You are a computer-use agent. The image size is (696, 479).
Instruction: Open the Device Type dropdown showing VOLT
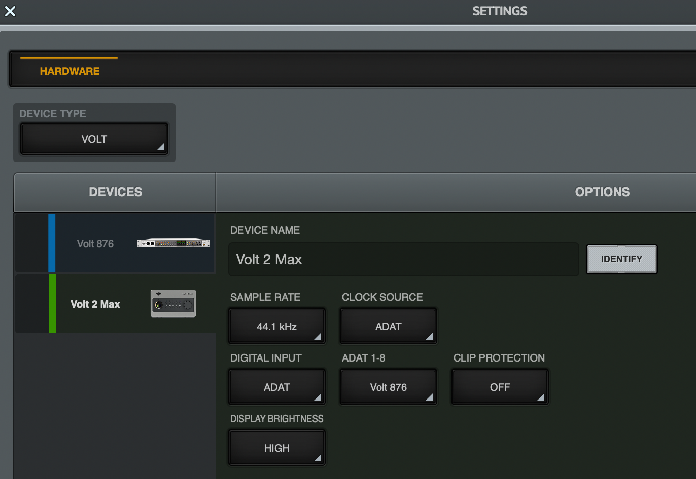(x=94, y=139)
